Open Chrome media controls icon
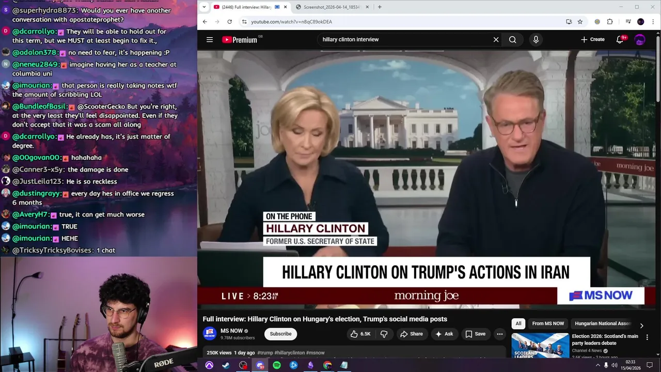This screenshot has height=372, width=661. tap(628, 22)
